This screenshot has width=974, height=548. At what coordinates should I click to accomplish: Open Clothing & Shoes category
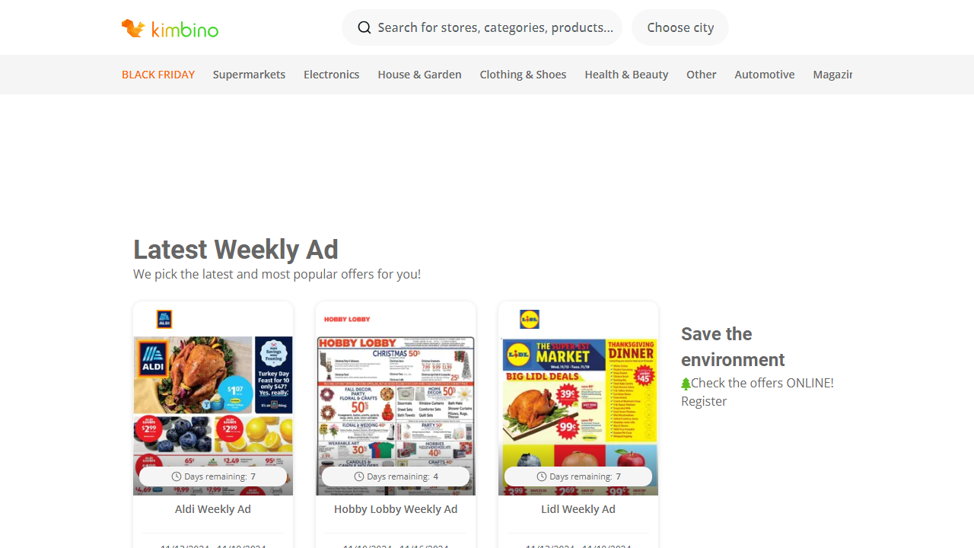(x=523, y=75)
